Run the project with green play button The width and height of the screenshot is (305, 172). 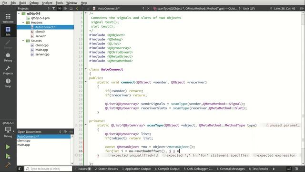pyautogui.click(x=8, y=147)
